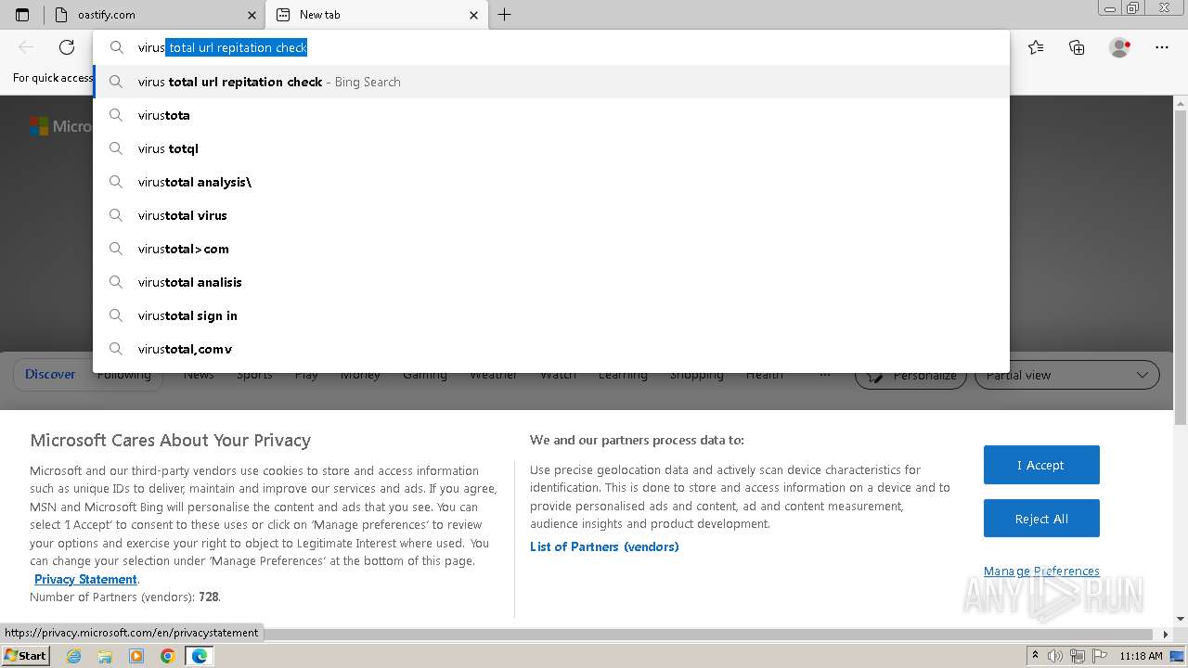This screenshot has width=1188, height=668.
Task: Open a new tab with plus button
Action: point(504,15)
